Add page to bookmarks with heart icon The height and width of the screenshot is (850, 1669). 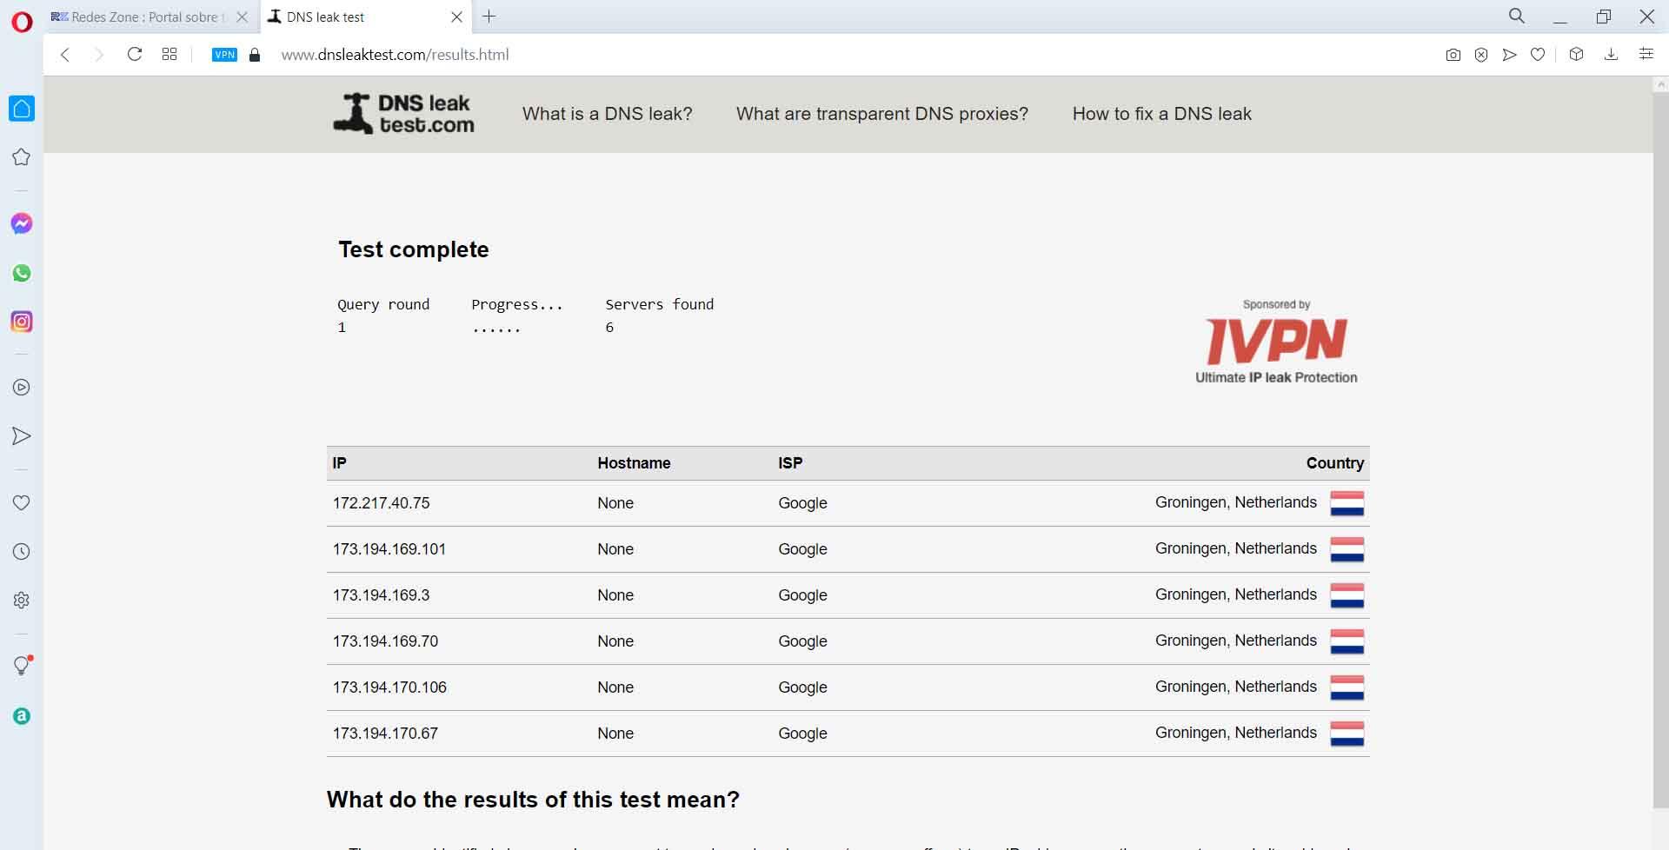click(x=1538, y=55)
